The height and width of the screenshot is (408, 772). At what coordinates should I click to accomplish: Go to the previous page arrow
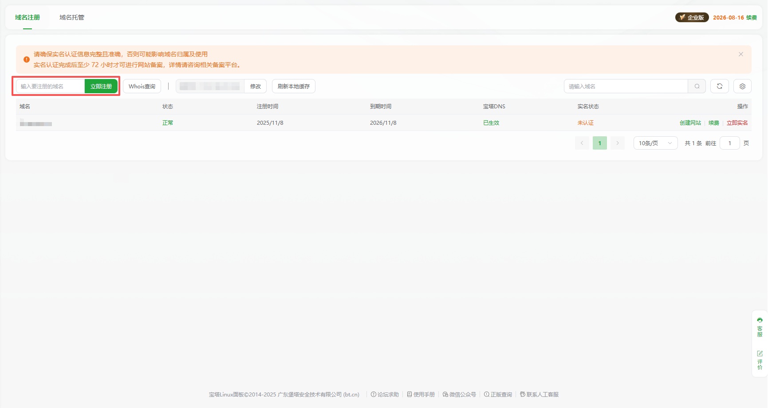(582, 143)
